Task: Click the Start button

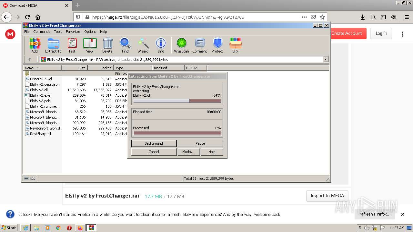Action: pos(9,228)
